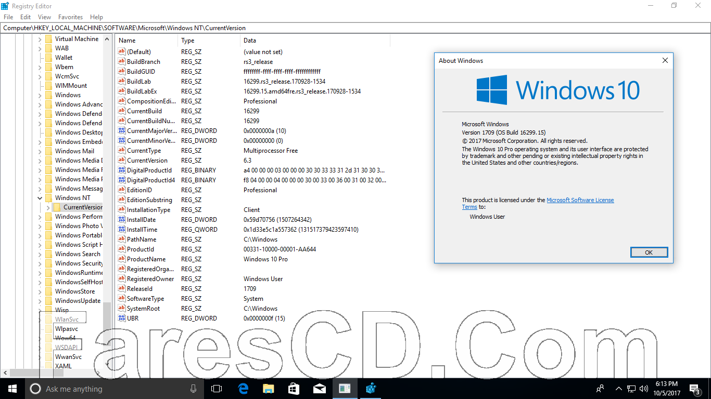Open Task View in taskbar
Image resolution: width=711 pixels, height=399 pixels.
click(217, 389)
